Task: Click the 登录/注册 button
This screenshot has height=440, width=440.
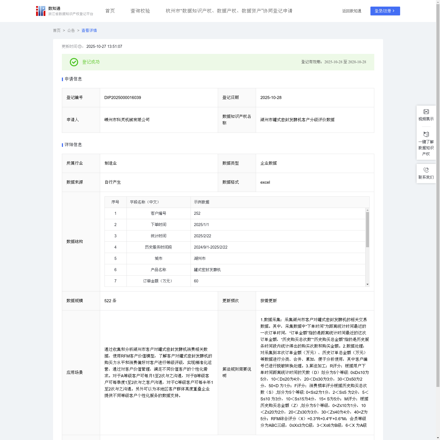Action: (385, 11)
